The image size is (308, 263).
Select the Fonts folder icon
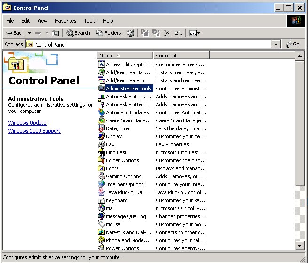102,168
